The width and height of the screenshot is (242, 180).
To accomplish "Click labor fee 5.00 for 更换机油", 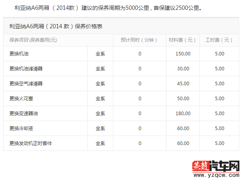I will [220, 53].
